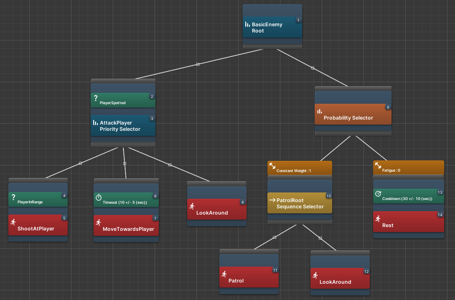
Task: Click the clock icon on the Cooldown node
Action: click(378, 193)
